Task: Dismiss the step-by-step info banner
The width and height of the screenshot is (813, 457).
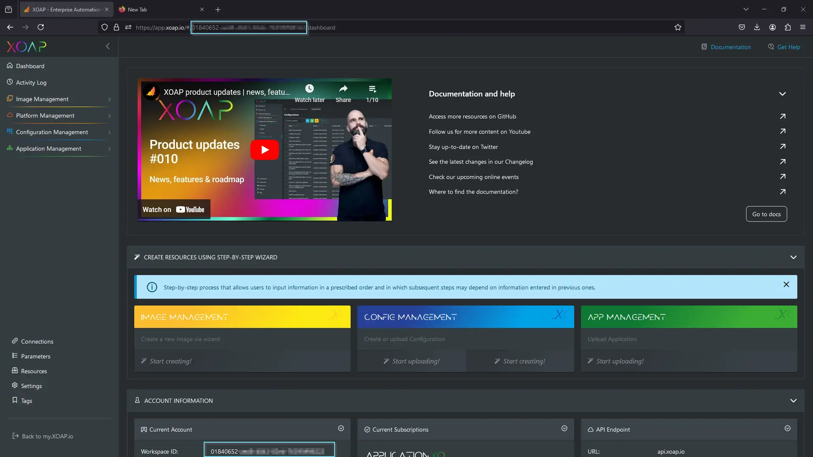Action: point(786,285)
